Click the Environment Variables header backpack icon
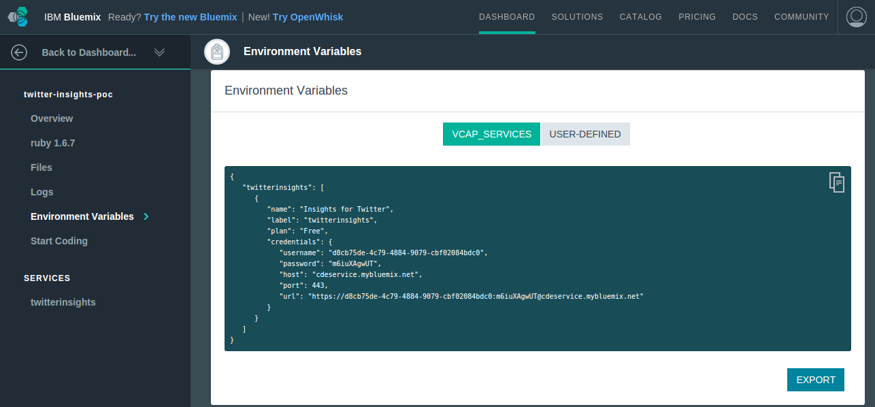Screen dimensions: 875x407 [217, 52]
